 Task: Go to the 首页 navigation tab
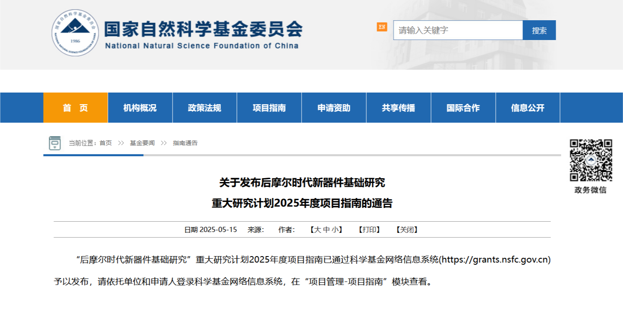pos(76,108)
